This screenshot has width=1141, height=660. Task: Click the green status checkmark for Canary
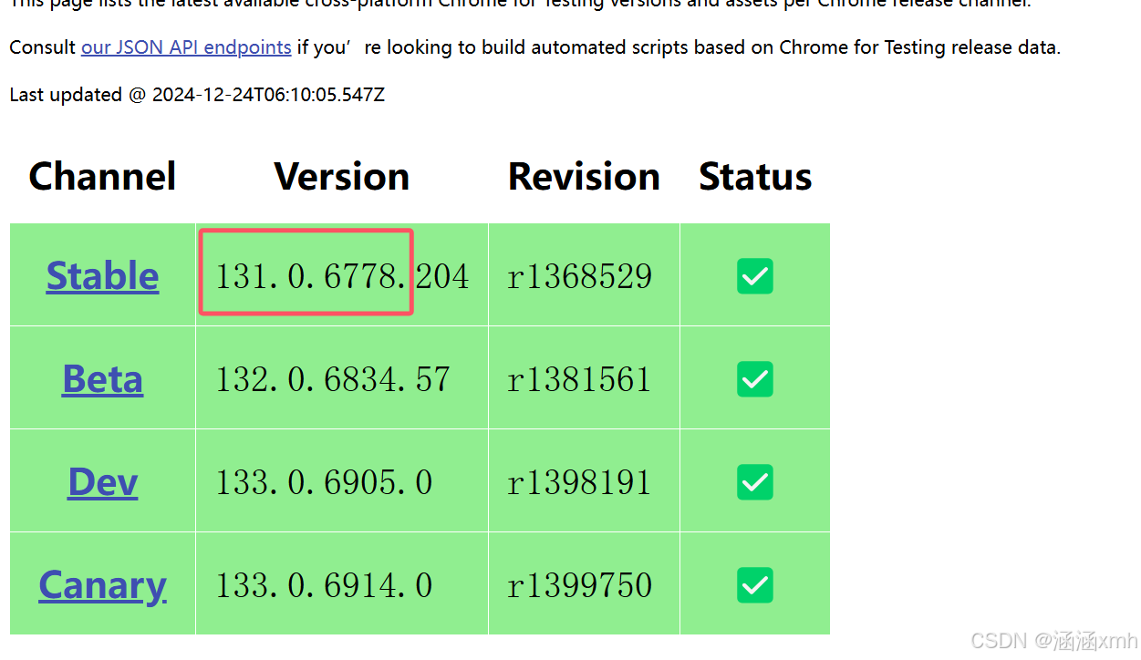click(755, 585)
